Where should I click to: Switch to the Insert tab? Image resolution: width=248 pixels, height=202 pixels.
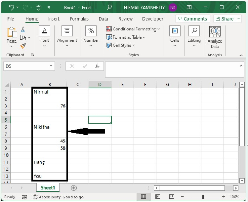(53, 19)
